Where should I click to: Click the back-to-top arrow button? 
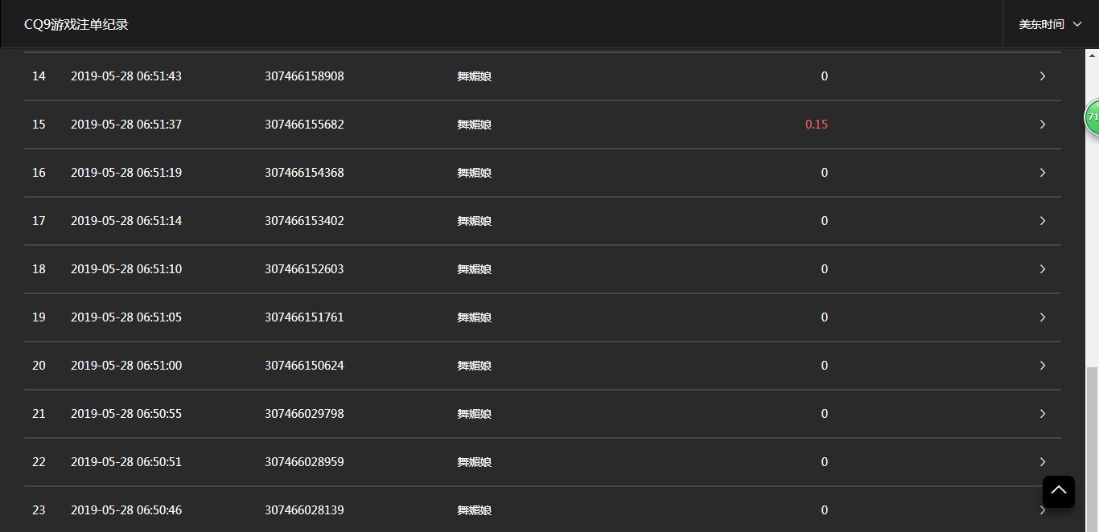pos(1058,491)
